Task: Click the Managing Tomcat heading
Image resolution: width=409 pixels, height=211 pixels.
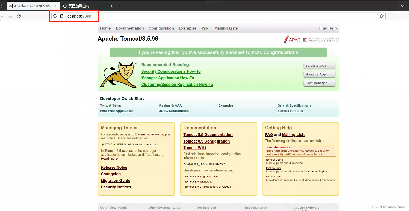Action: (120, 128)
